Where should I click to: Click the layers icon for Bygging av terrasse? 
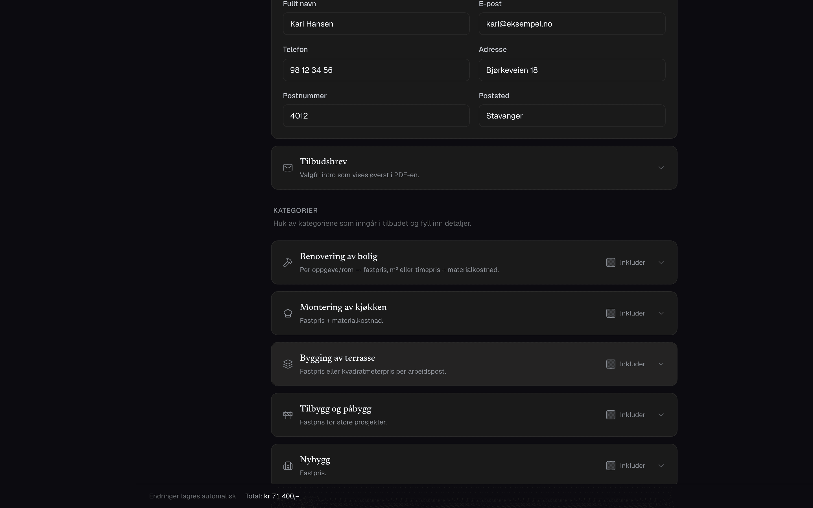[x=288, y=364]
